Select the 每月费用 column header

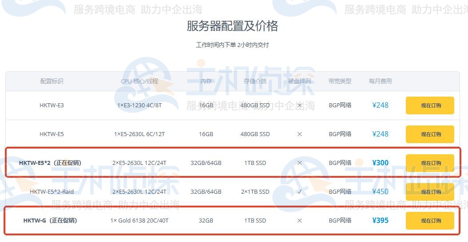(x=380, y=81)
